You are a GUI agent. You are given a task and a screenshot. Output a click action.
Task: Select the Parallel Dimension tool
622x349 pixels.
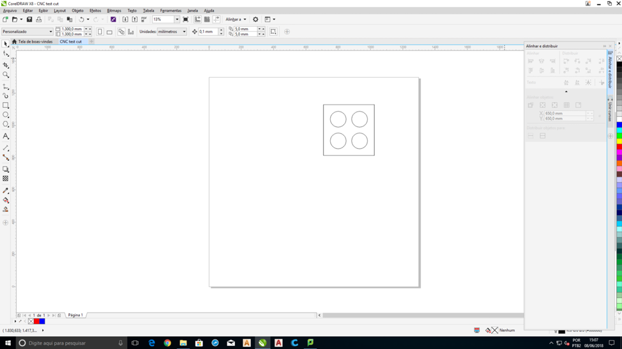[x=6, y=148]
